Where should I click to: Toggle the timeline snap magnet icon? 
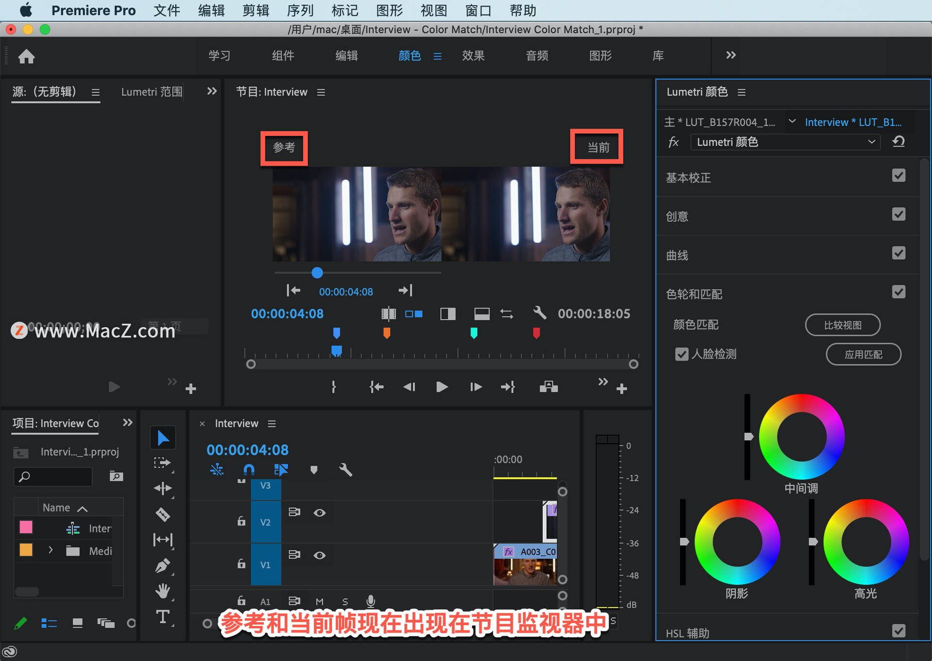(249, 470)
